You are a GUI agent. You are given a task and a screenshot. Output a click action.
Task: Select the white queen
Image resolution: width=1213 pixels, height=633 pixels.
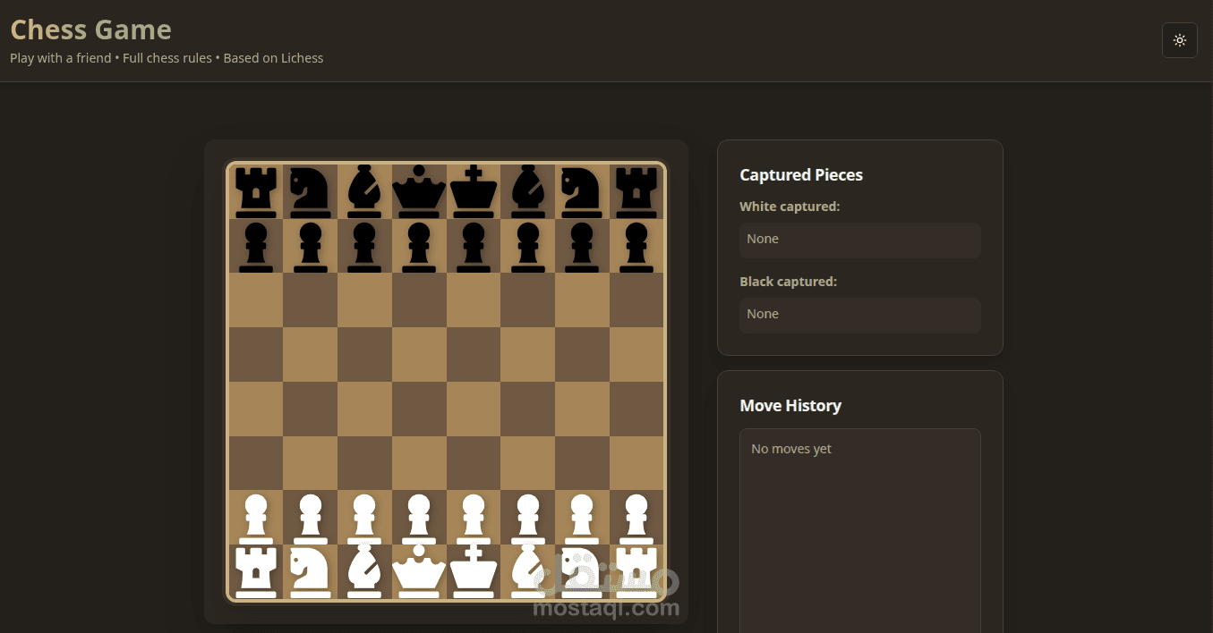pos(419,572)
